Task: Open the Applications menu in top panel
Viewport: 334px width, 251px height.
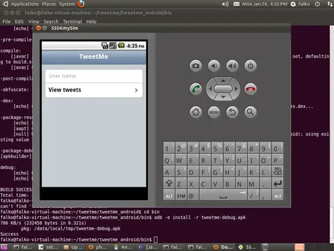Action: (25, 4)
